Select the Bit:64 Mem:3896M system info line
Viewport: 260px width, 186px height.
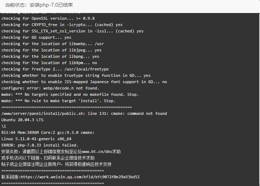point(48,132)
